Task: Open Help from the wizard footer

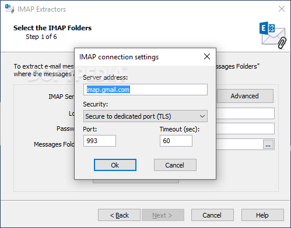Action: click(x=262, y=215)
